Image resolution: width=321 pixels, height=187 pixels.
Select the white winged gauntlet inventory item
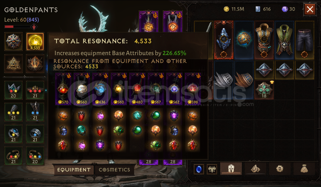(224, 80)
